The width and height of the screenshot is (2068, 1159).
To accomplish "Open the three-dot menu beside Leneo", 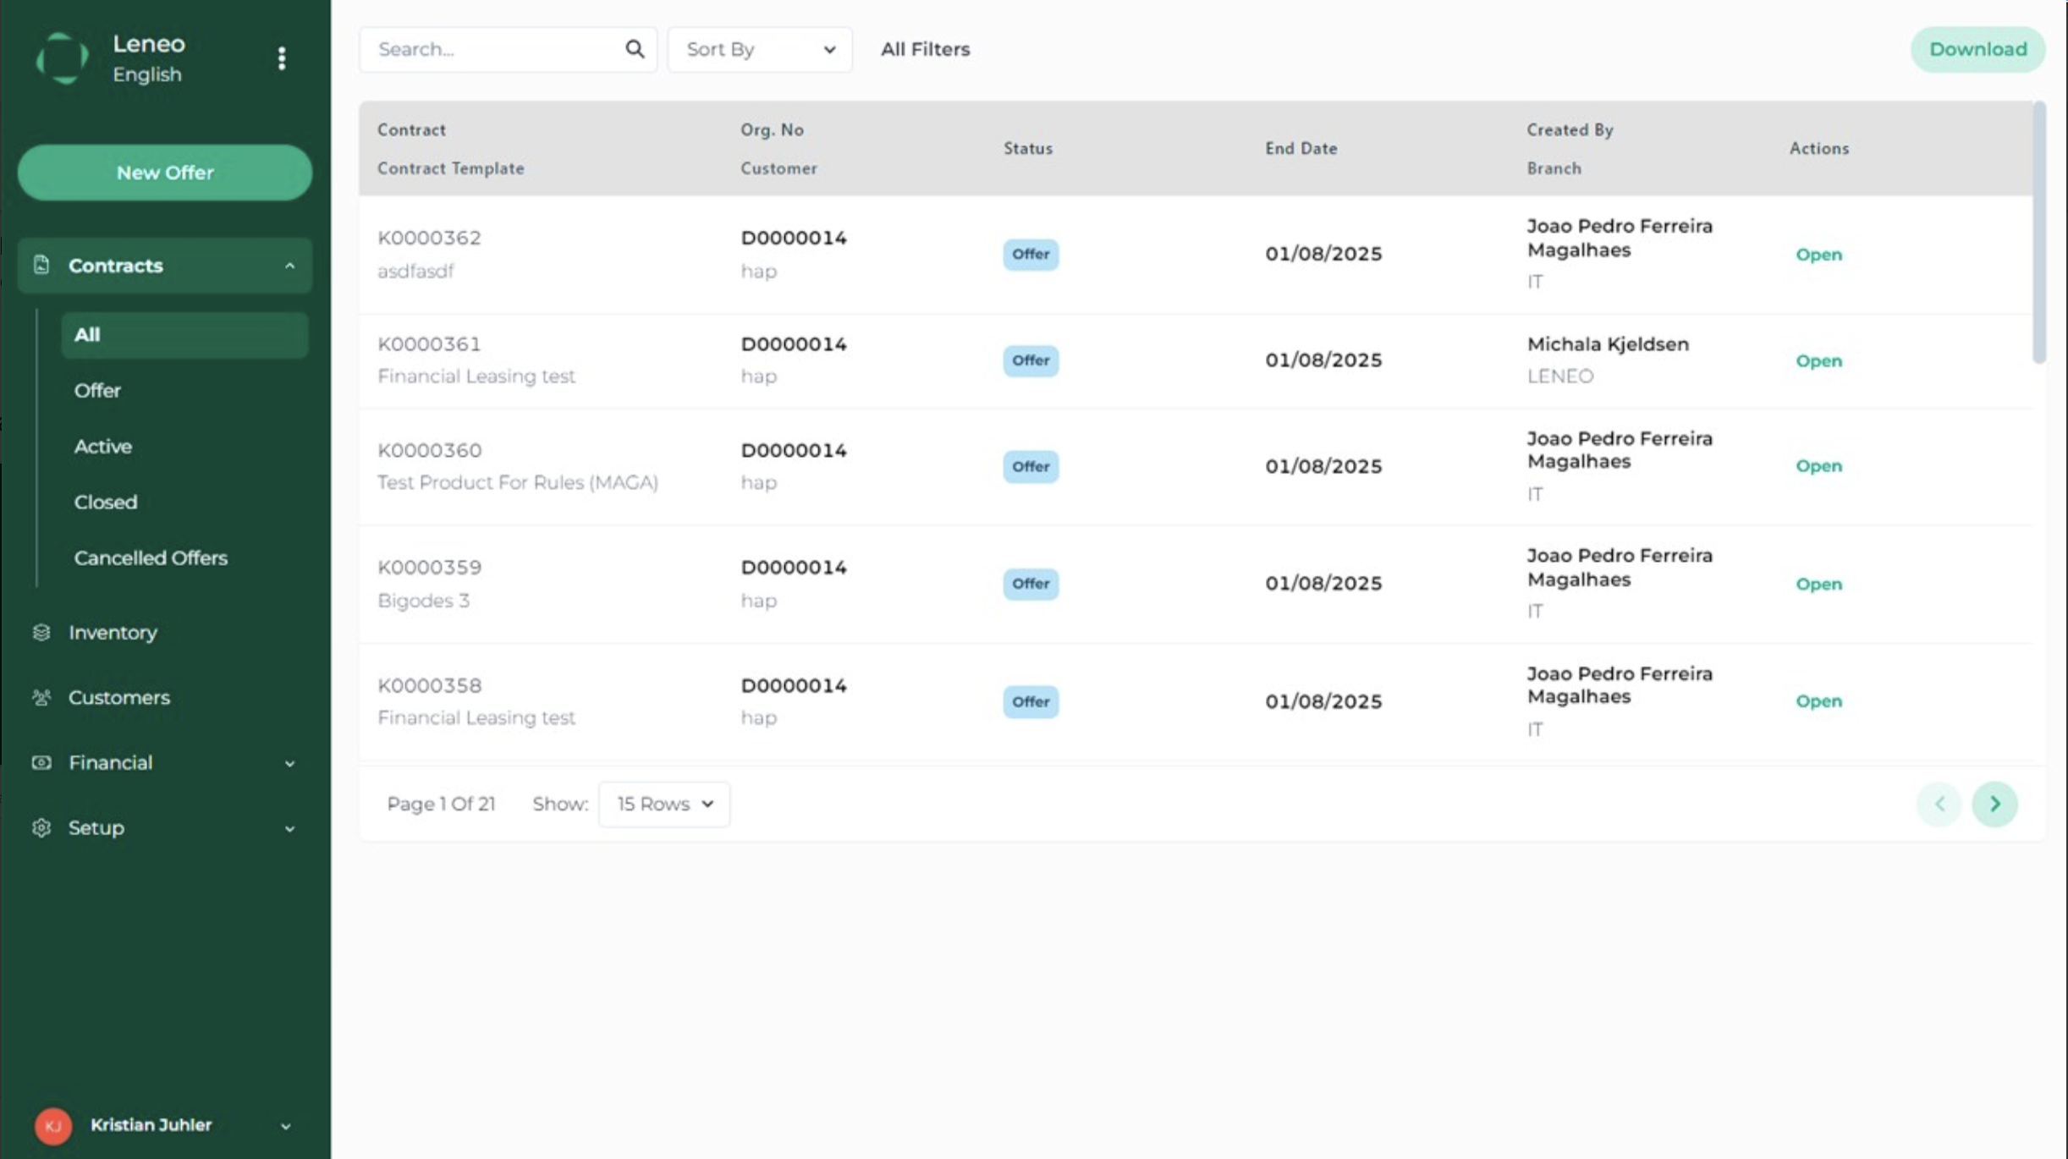I will (282, 58).
